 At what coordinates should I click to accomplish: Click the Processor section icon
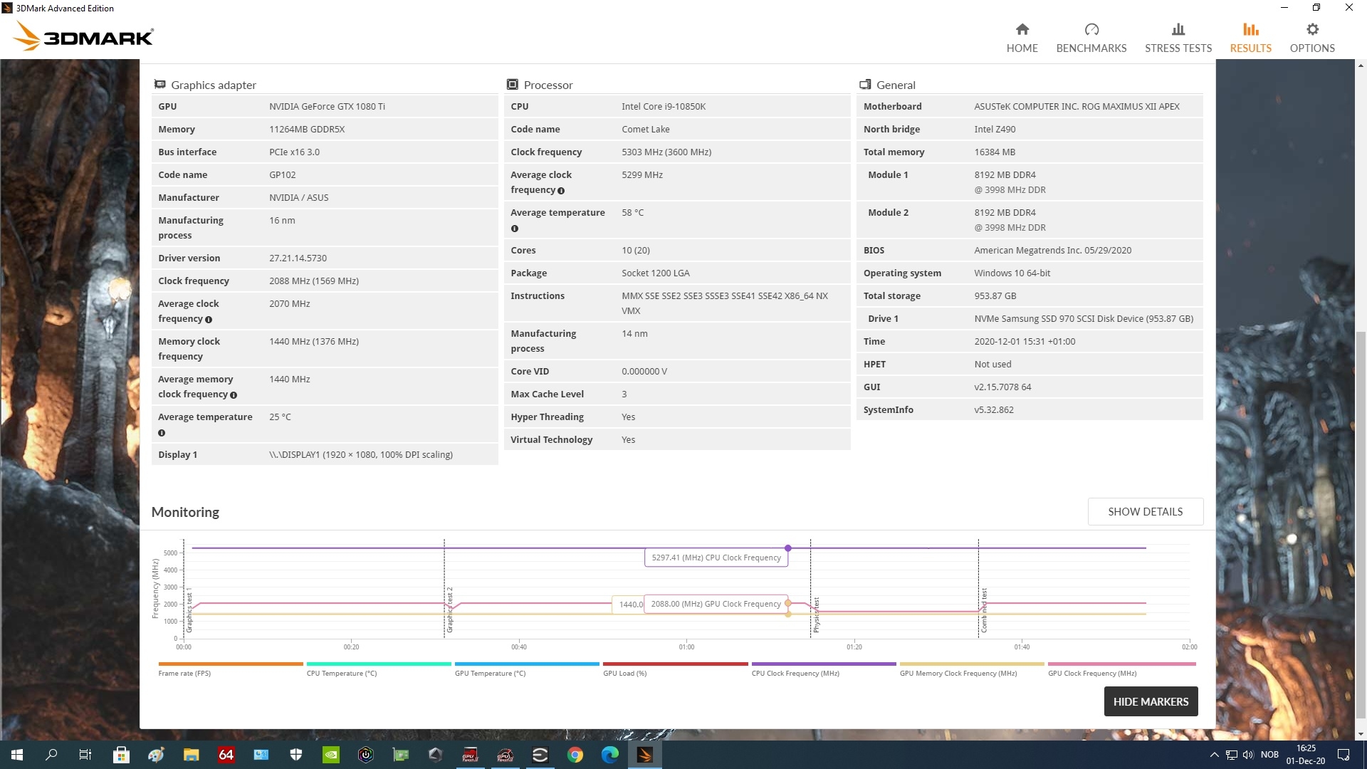coord(512,85)
